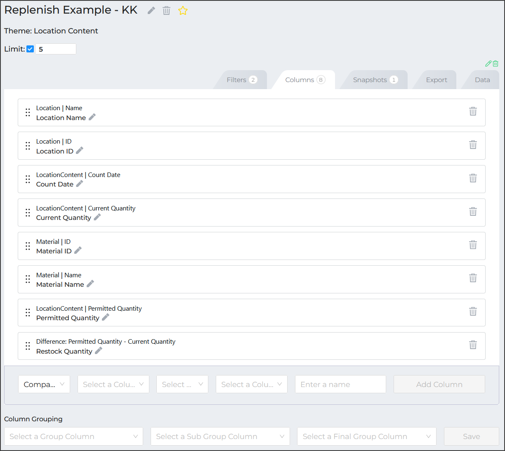Click the Column Grouping heading
Screen dimensions: 505x451
pos(33,419)
